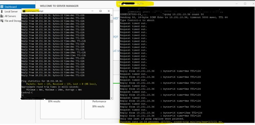
Task: Open the Command Prompt title bar icon menu
Action: point(24,11)
